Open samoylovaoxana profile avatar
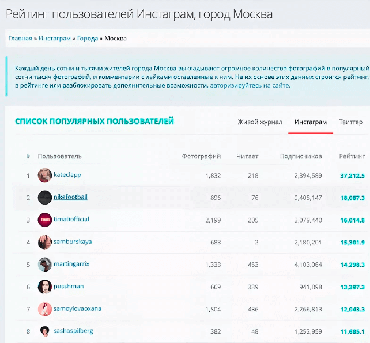Screen dimensions: 370x343 (x=44, y=309)
